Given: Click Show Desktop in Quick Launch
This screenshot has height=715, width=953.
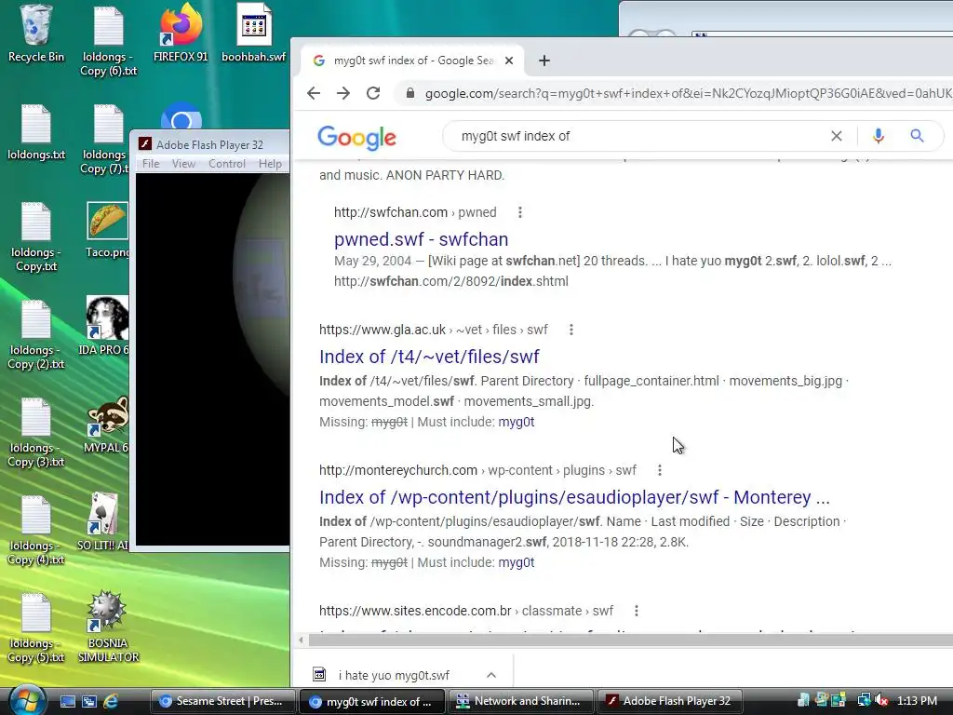Looking at the screenshot, I should 68,701.
